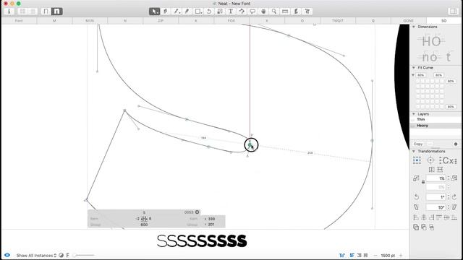Show closed-path outline view mode
The width and height of the screenshot is (463, 260).
point(46,12)
